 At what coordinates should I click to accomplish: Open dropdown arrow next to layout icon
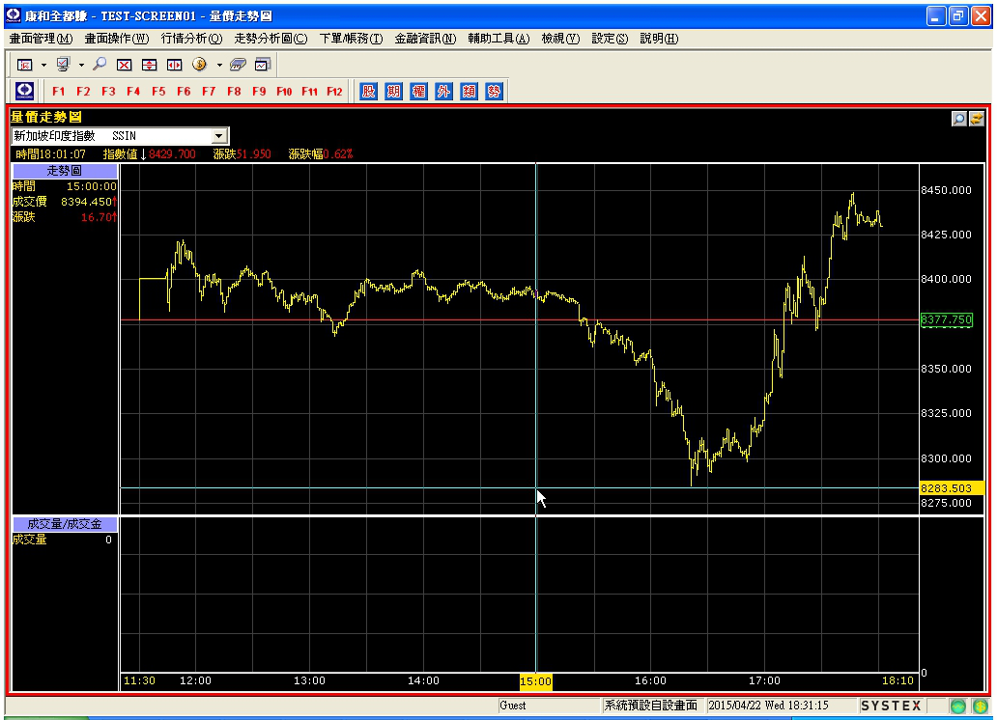point(43,65)
